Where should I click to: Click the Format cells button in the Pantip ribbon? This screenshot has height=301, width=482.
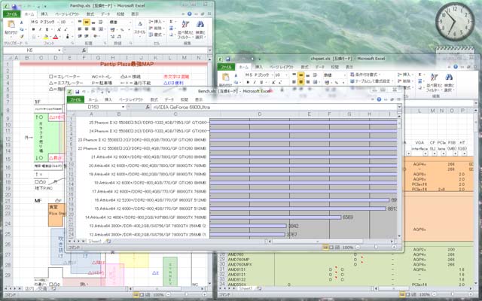coord(157,35)
